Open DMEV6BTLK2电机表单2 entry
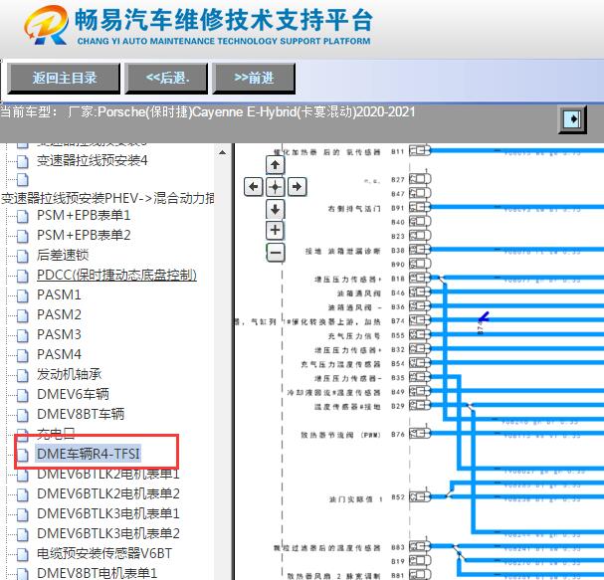The width and height of the screenshot is (604, 580). pos(107,493)
